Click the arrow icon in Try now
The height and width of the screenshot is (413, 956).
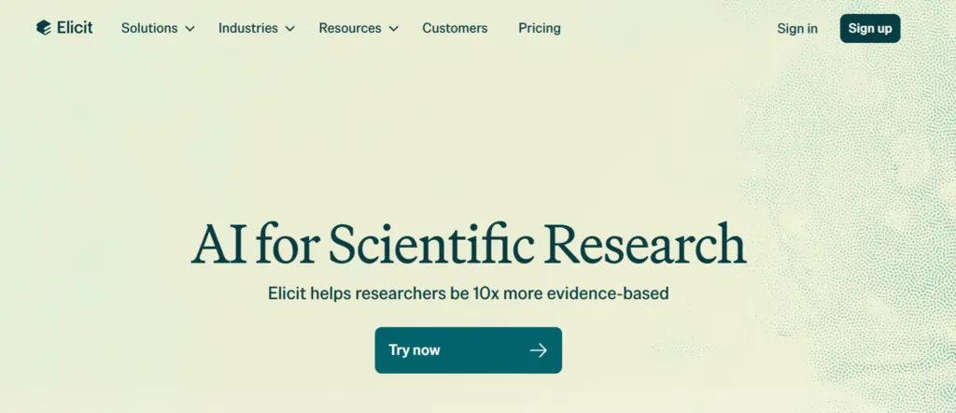click(x=538, y=350)
